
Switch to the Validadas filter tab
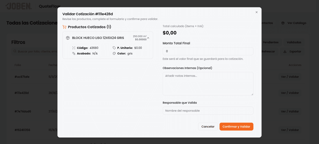tap(294, 42)
